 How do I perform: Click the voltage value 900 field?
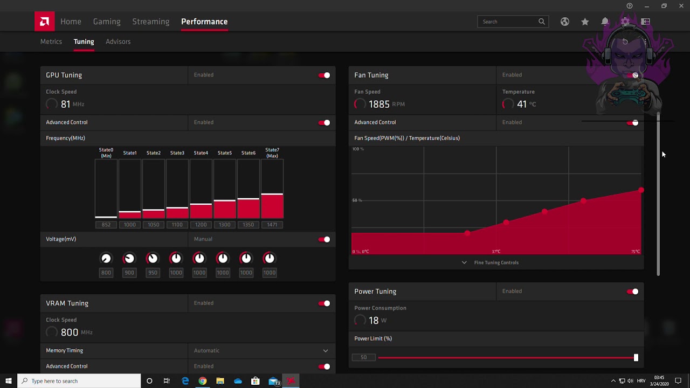point(129,273)
